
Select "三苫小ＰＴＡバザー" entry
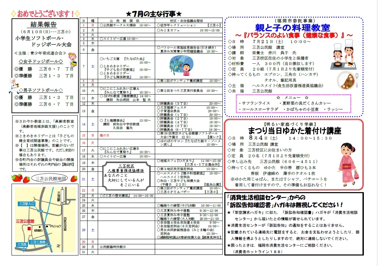[x=173, y=192]
